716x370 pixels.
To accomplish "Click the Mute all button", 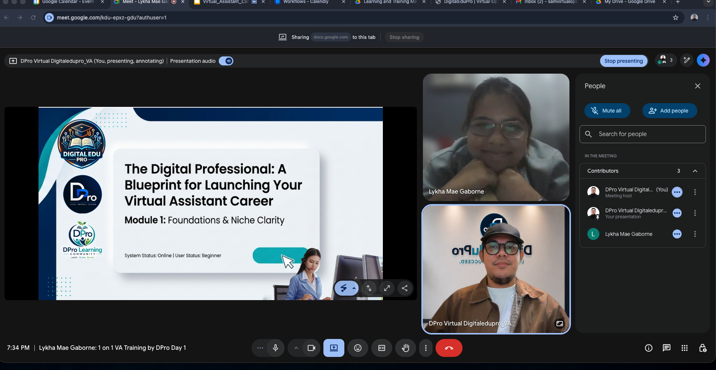I will point(607,111).
